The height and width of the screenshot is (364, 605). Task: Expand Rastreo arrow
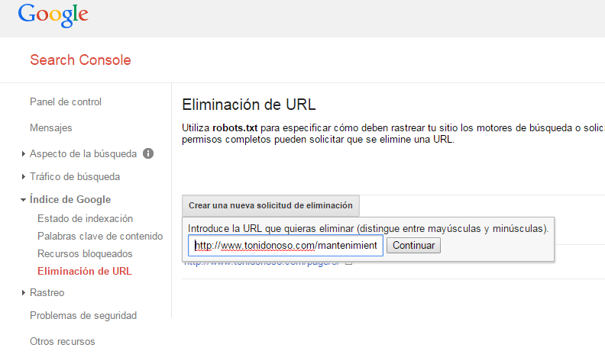(24, 293)
